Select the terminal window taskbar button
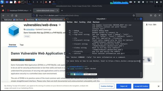The height and width of the screenshot is (91, 163). (54, 2)
